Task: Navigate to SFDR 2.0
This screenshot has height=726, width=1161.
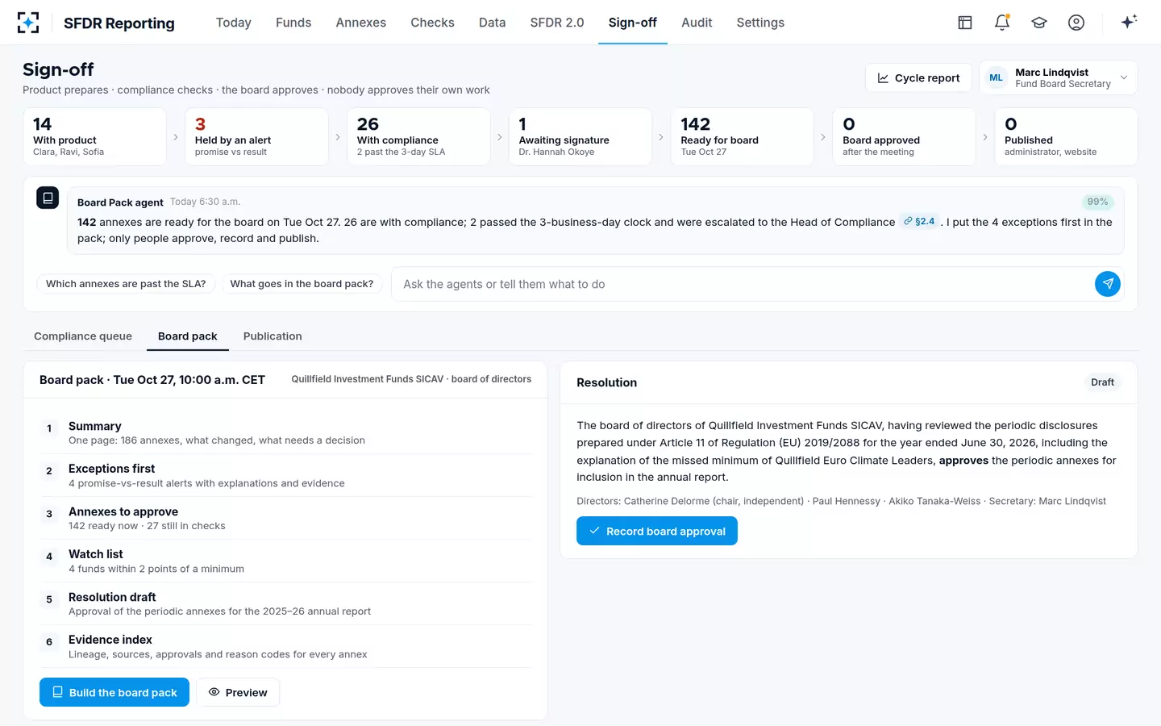Action: (557, 23)
